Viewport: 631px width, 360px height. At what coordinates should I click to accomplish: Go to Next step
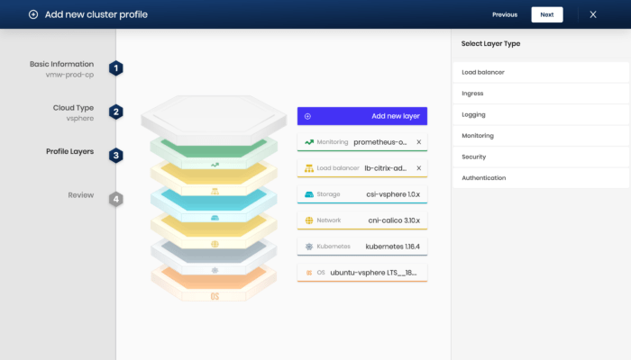tap(547, 14)
